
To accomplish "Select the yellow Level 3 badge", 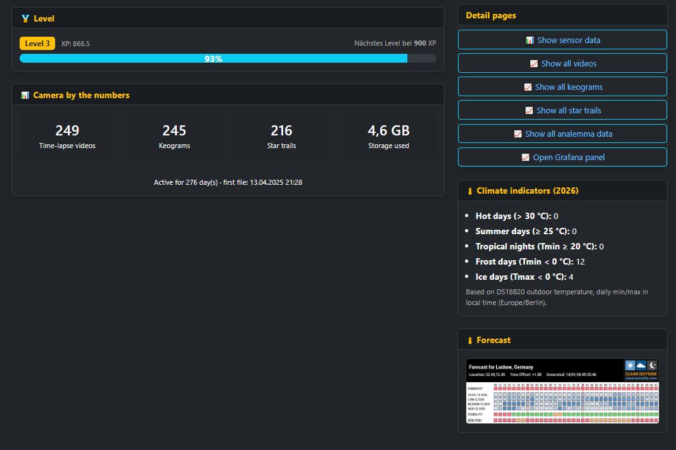I will coord(37,44).
